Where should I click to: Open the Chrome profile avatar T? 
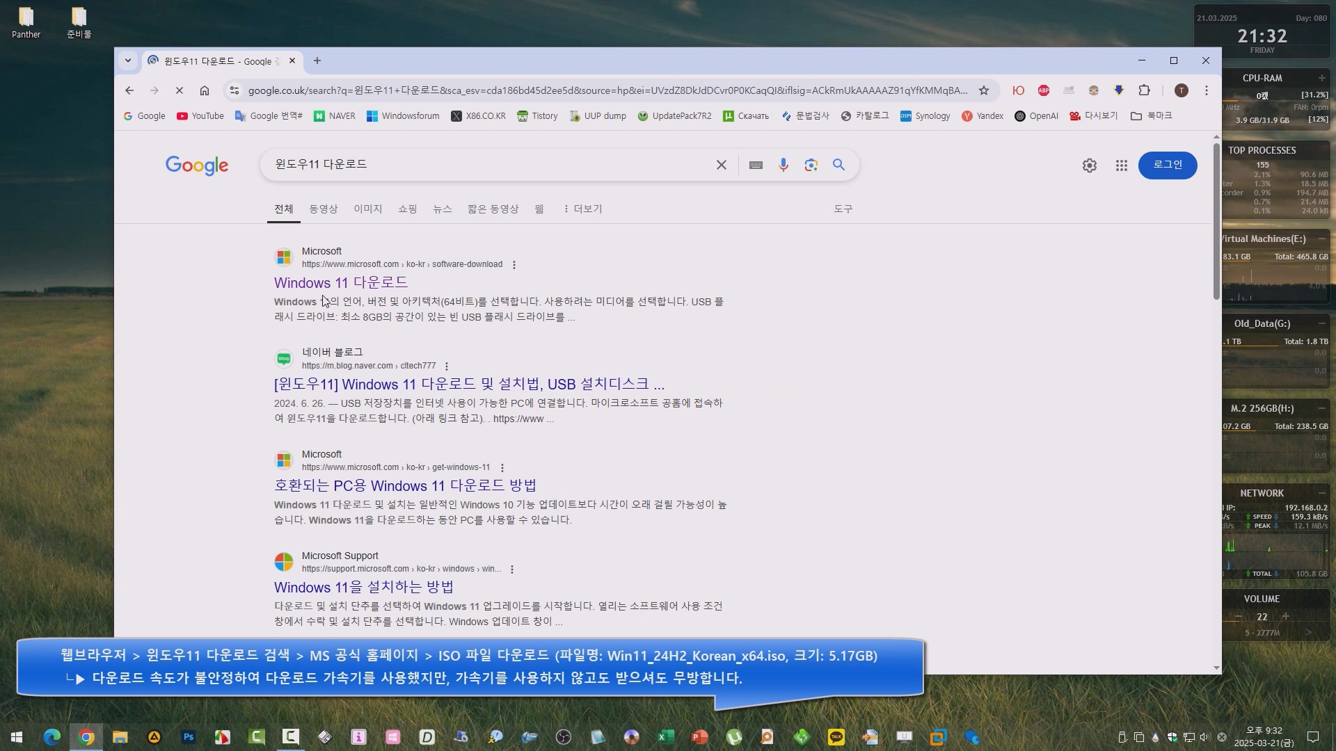(1181, 90)
